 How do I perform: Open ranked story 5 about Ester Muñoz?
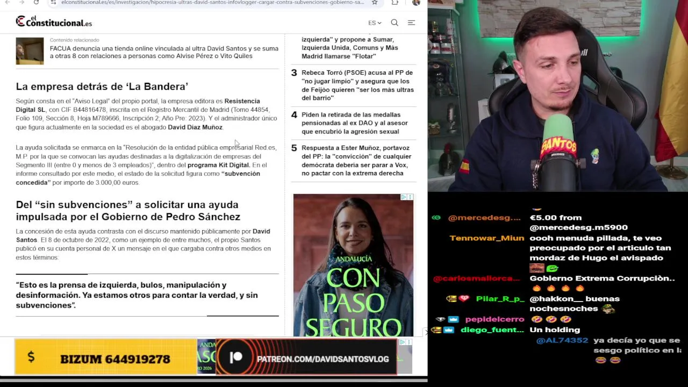356,161
